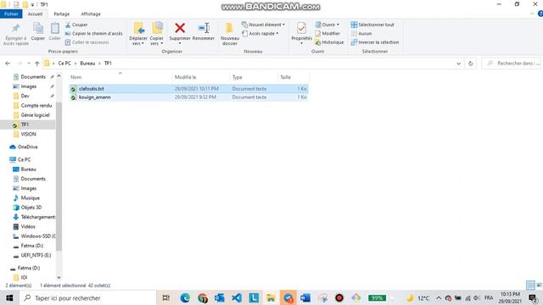This screenshot has height=305, width=543.
Task: Create a Nouveau dossier
Action: click(230, 34)
